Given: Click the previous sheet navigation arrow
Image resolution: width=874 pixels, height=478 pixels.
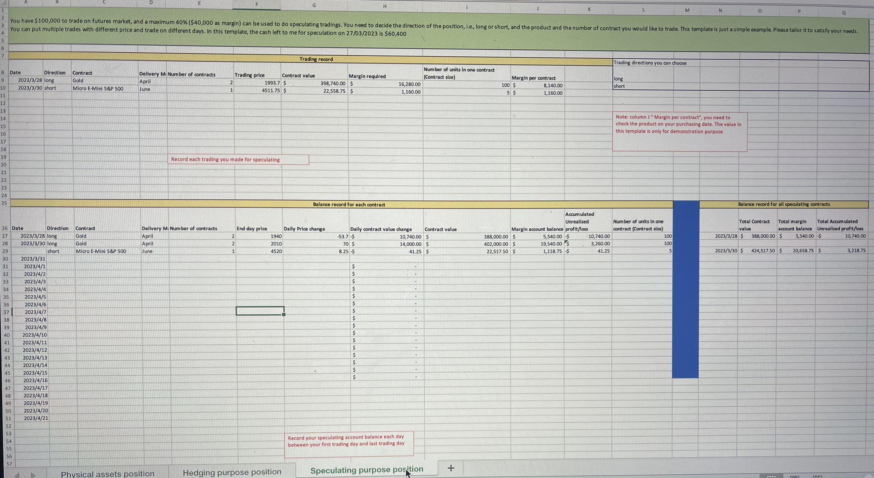Looking at the screenshot, I should pos(18,475).
